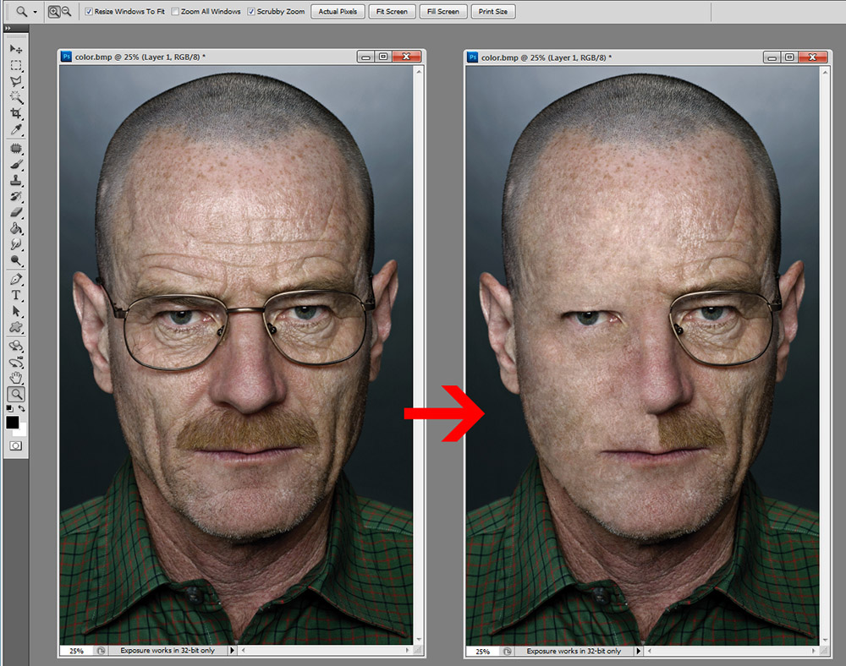The height and width of the screenshot is (666, 846).
Task: Click the right window's 25% zoom field
Action: click(483, 652)
